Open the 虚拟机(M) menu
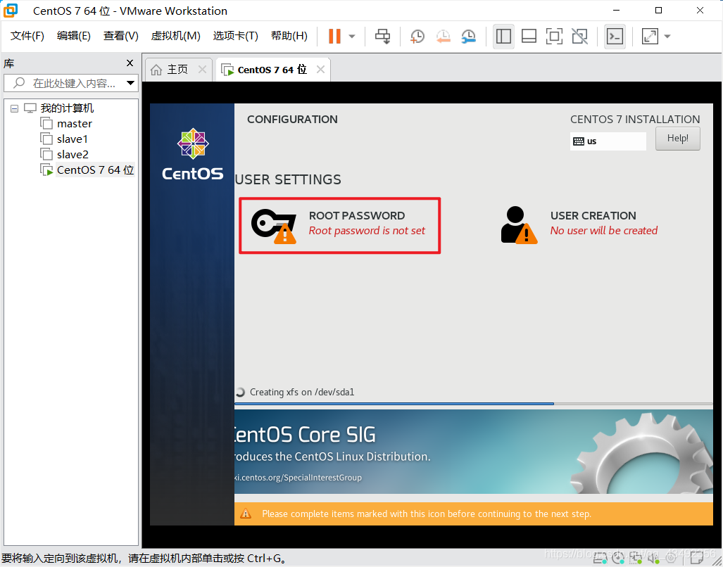The width and height of the screenshot is (723, 567). pyautogui.click(x=176, y=36)
